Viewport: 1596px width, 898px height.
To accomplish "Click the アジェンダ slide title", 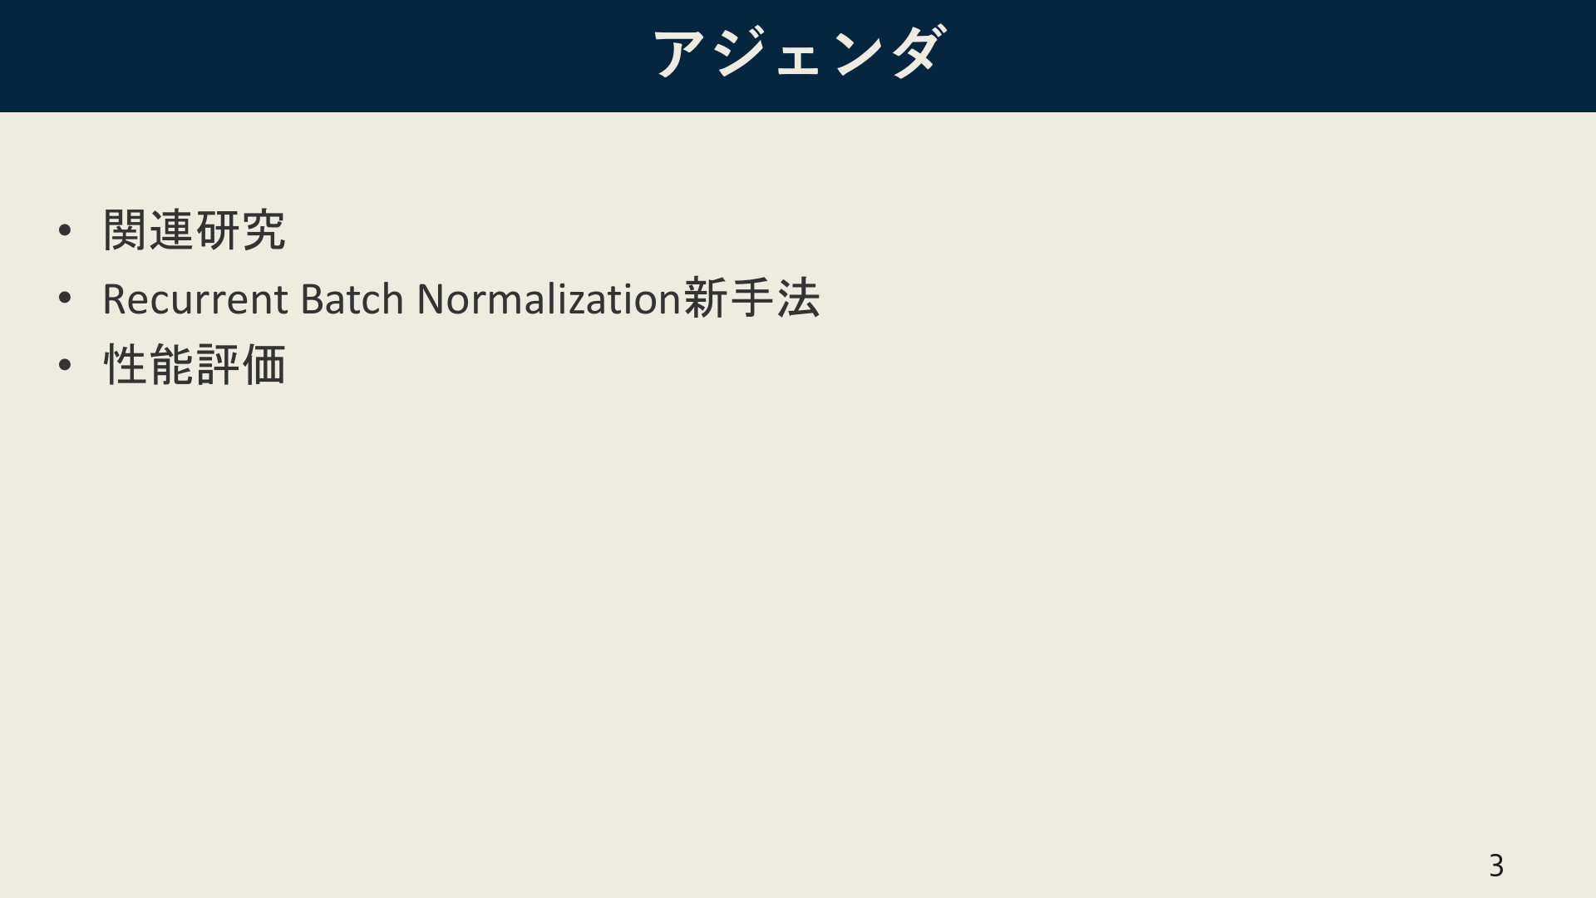I will (x=798, y=52).
